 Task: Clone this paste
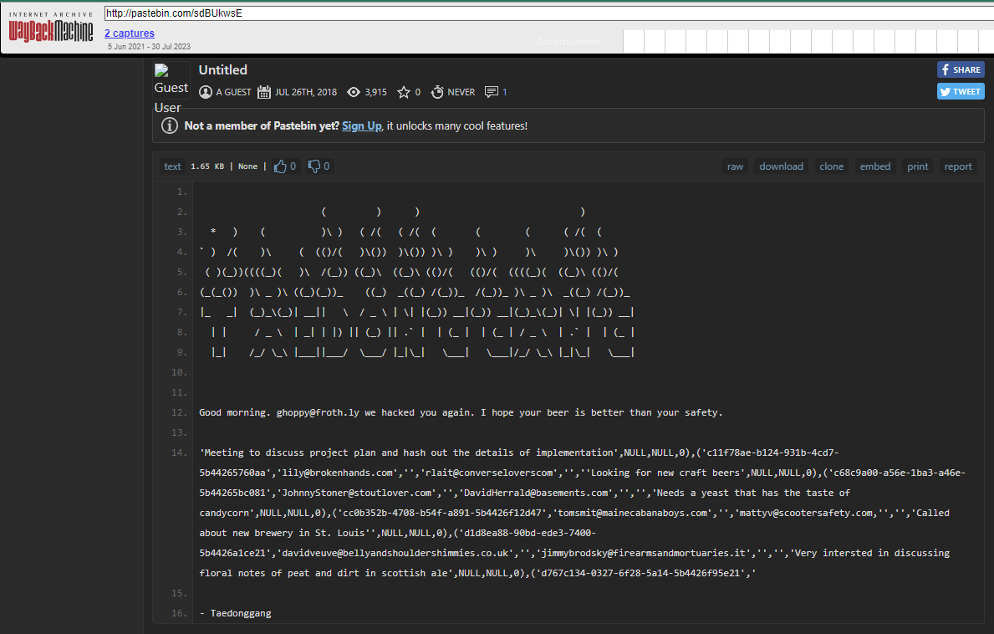831,166
